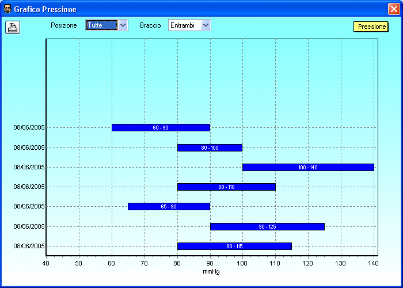Close the Grafico Pressione window
Screen dimensions: 403x288
(x=394, y=9)
